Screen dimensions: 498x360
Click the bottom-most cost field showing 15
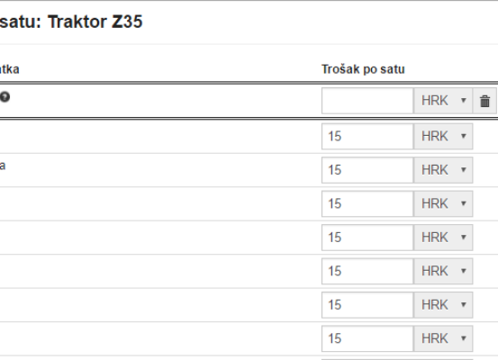tap(367, 338)
